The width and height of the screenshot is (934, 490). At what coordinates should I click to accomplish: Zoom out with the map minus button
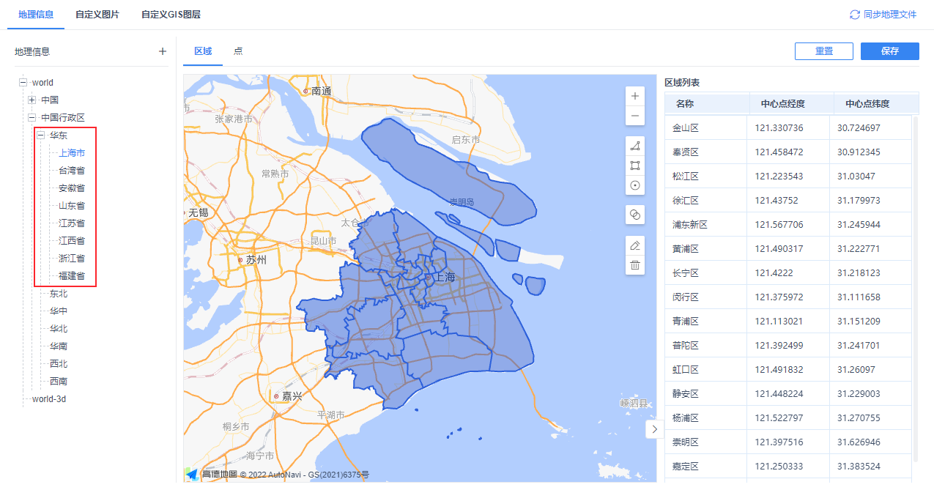tap(635, 116)
